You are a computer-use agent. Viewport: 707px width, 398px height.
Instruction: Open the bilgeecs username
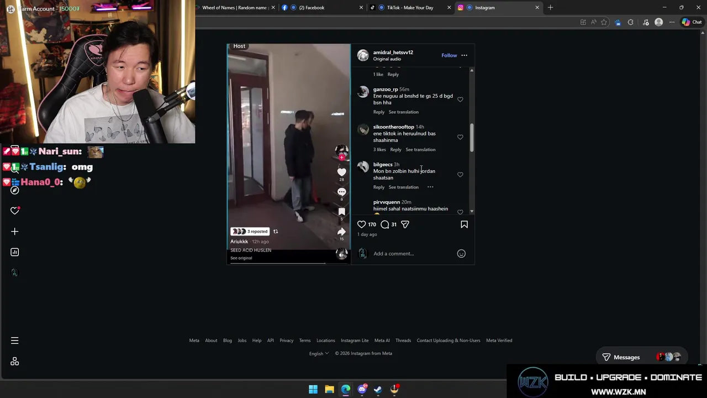[x=382, y=165]
